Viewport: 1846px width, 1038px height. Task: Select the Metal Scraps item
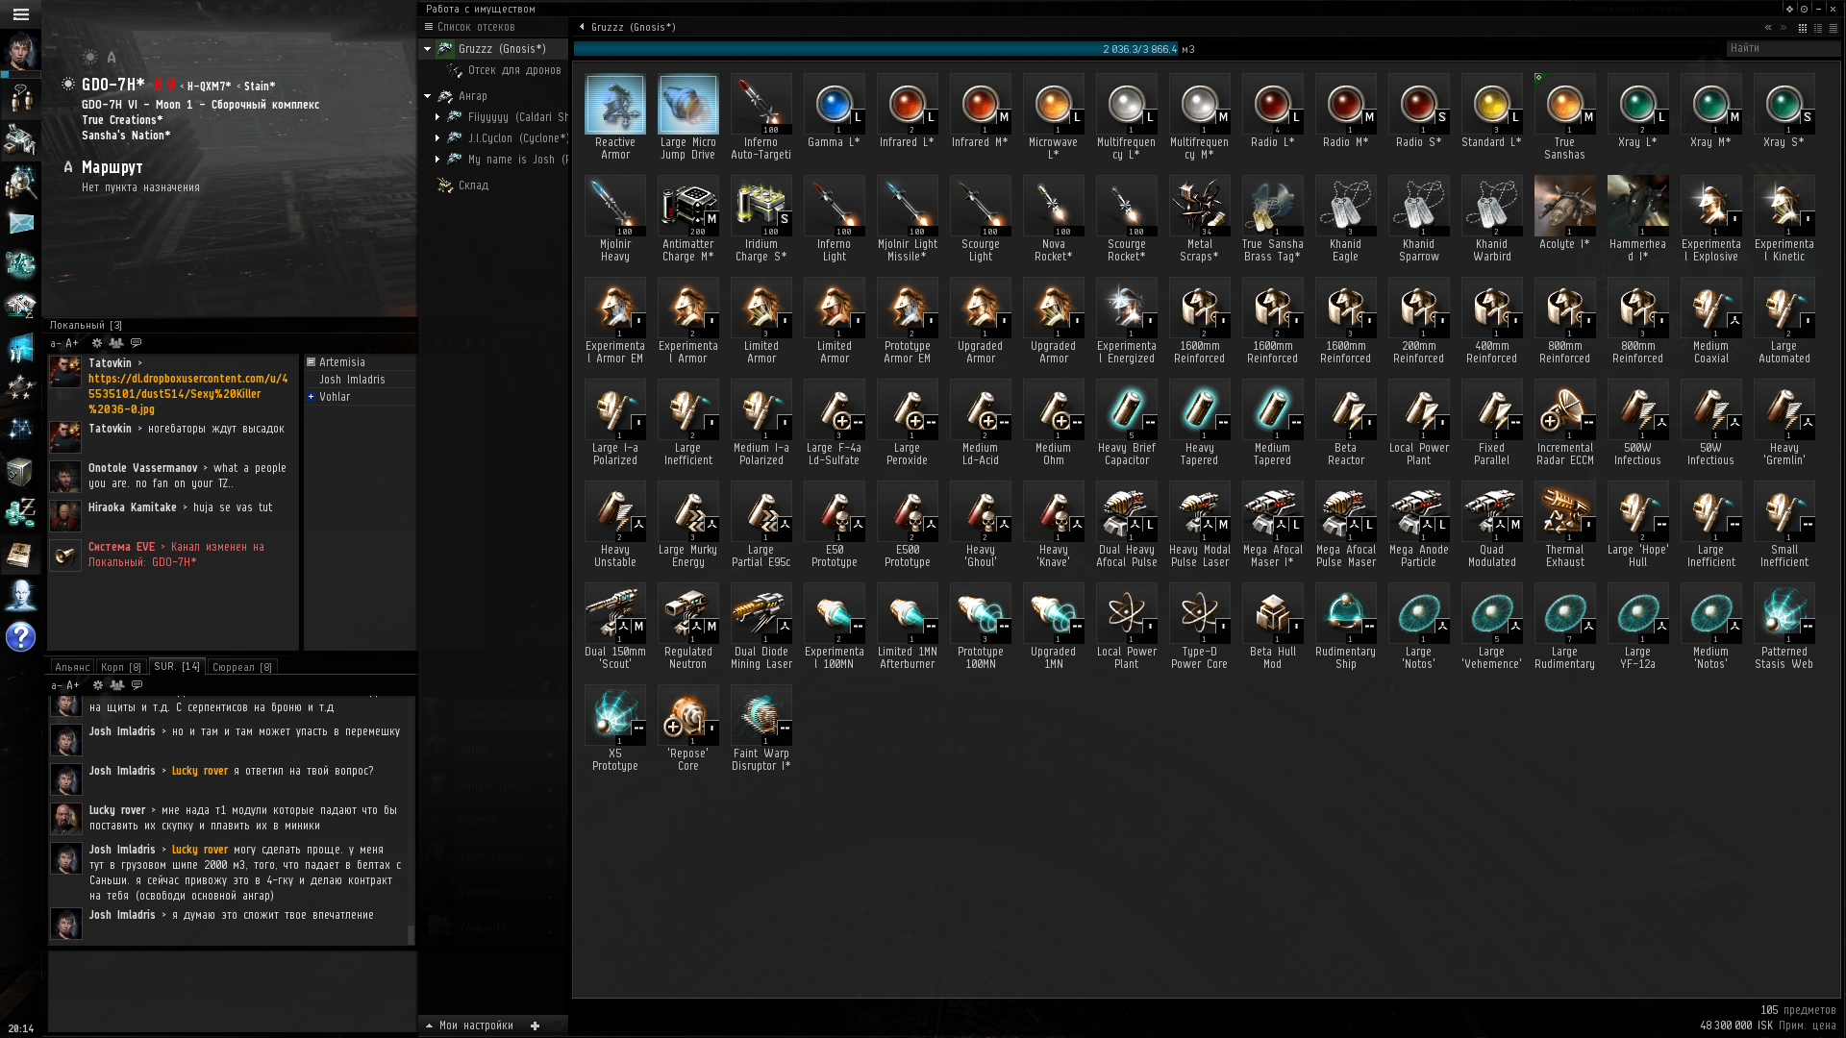(x=1200, y=219)
